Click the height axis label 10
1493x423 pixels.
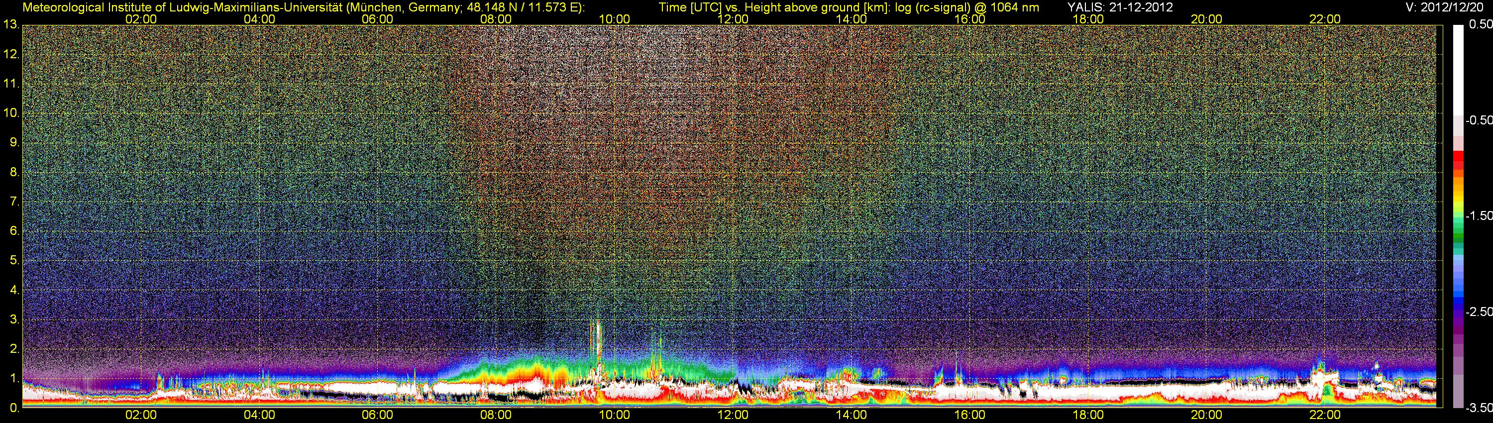point(10,113)
